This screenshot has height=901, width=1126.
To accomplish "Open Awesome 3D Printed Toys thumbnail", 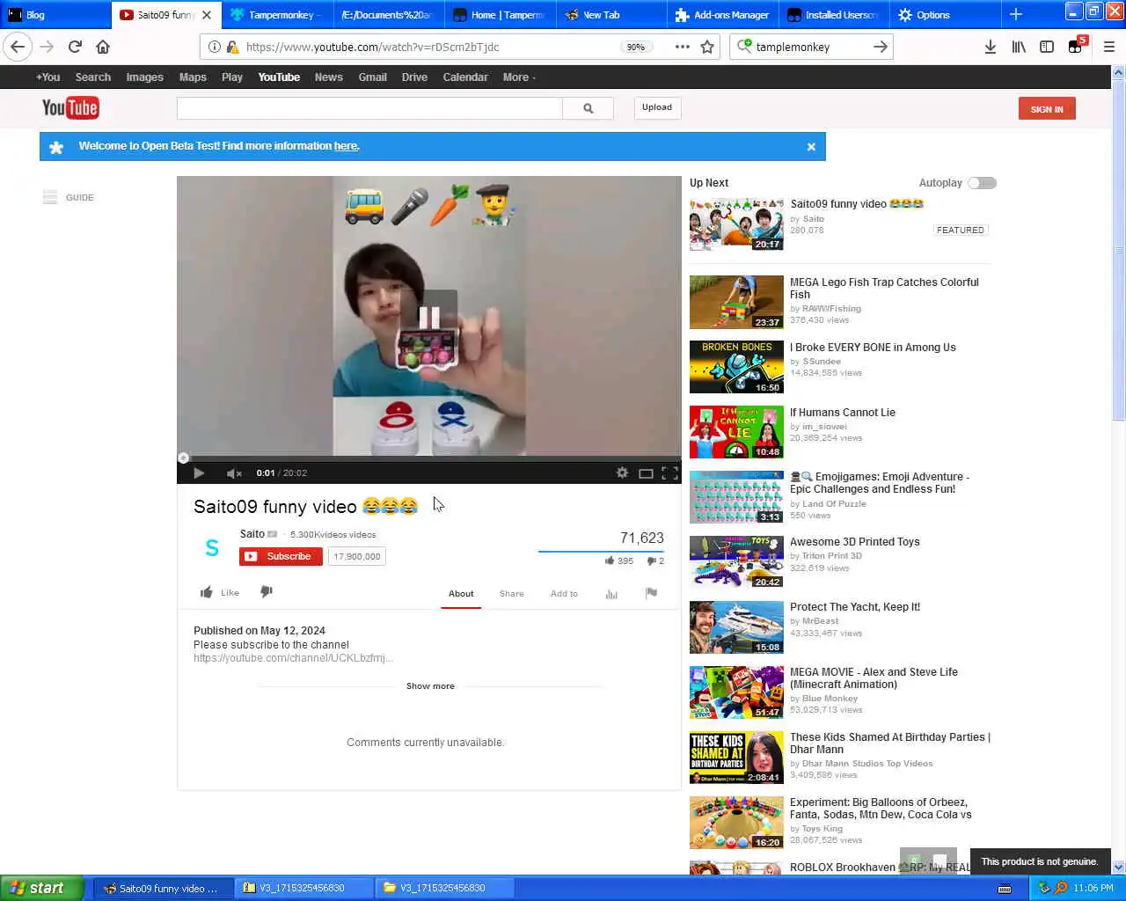I will point(736,562).
